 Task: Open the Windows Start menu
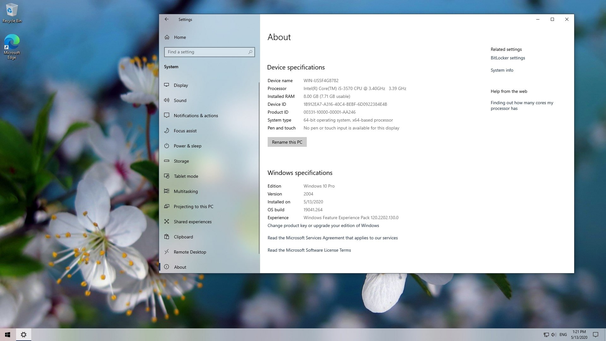tap(8, 334)
